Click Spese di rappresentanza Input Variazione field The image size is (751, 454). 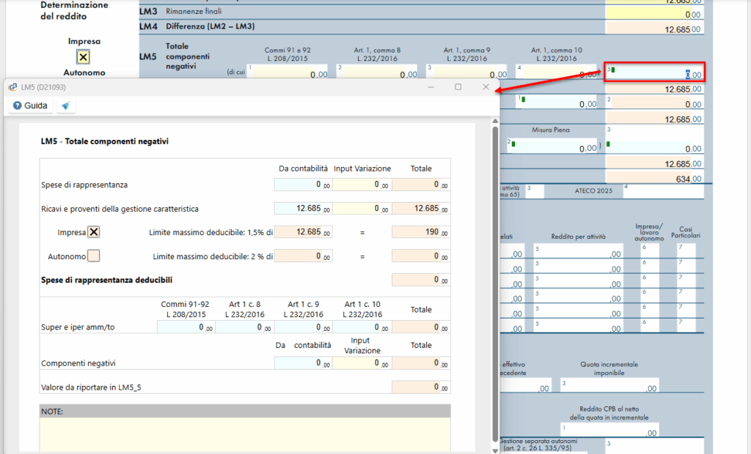362,185
